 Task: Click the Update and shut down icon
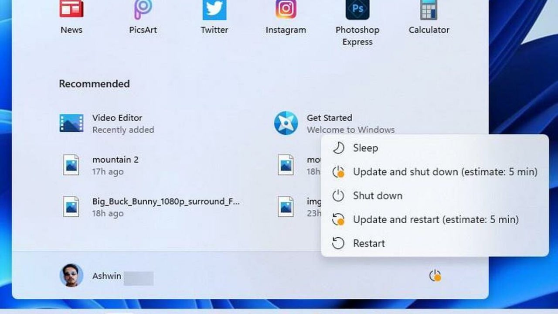pyautogui.click(x=338, y=172)
